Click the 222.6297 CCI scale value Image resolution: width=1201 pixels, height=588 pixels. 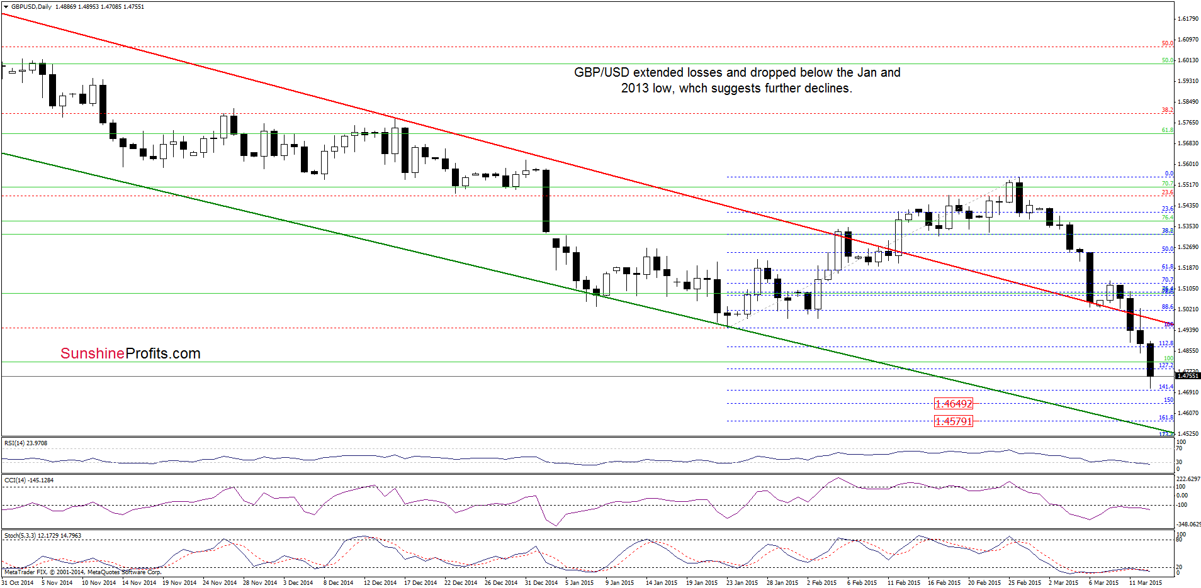coord(1188,479)
